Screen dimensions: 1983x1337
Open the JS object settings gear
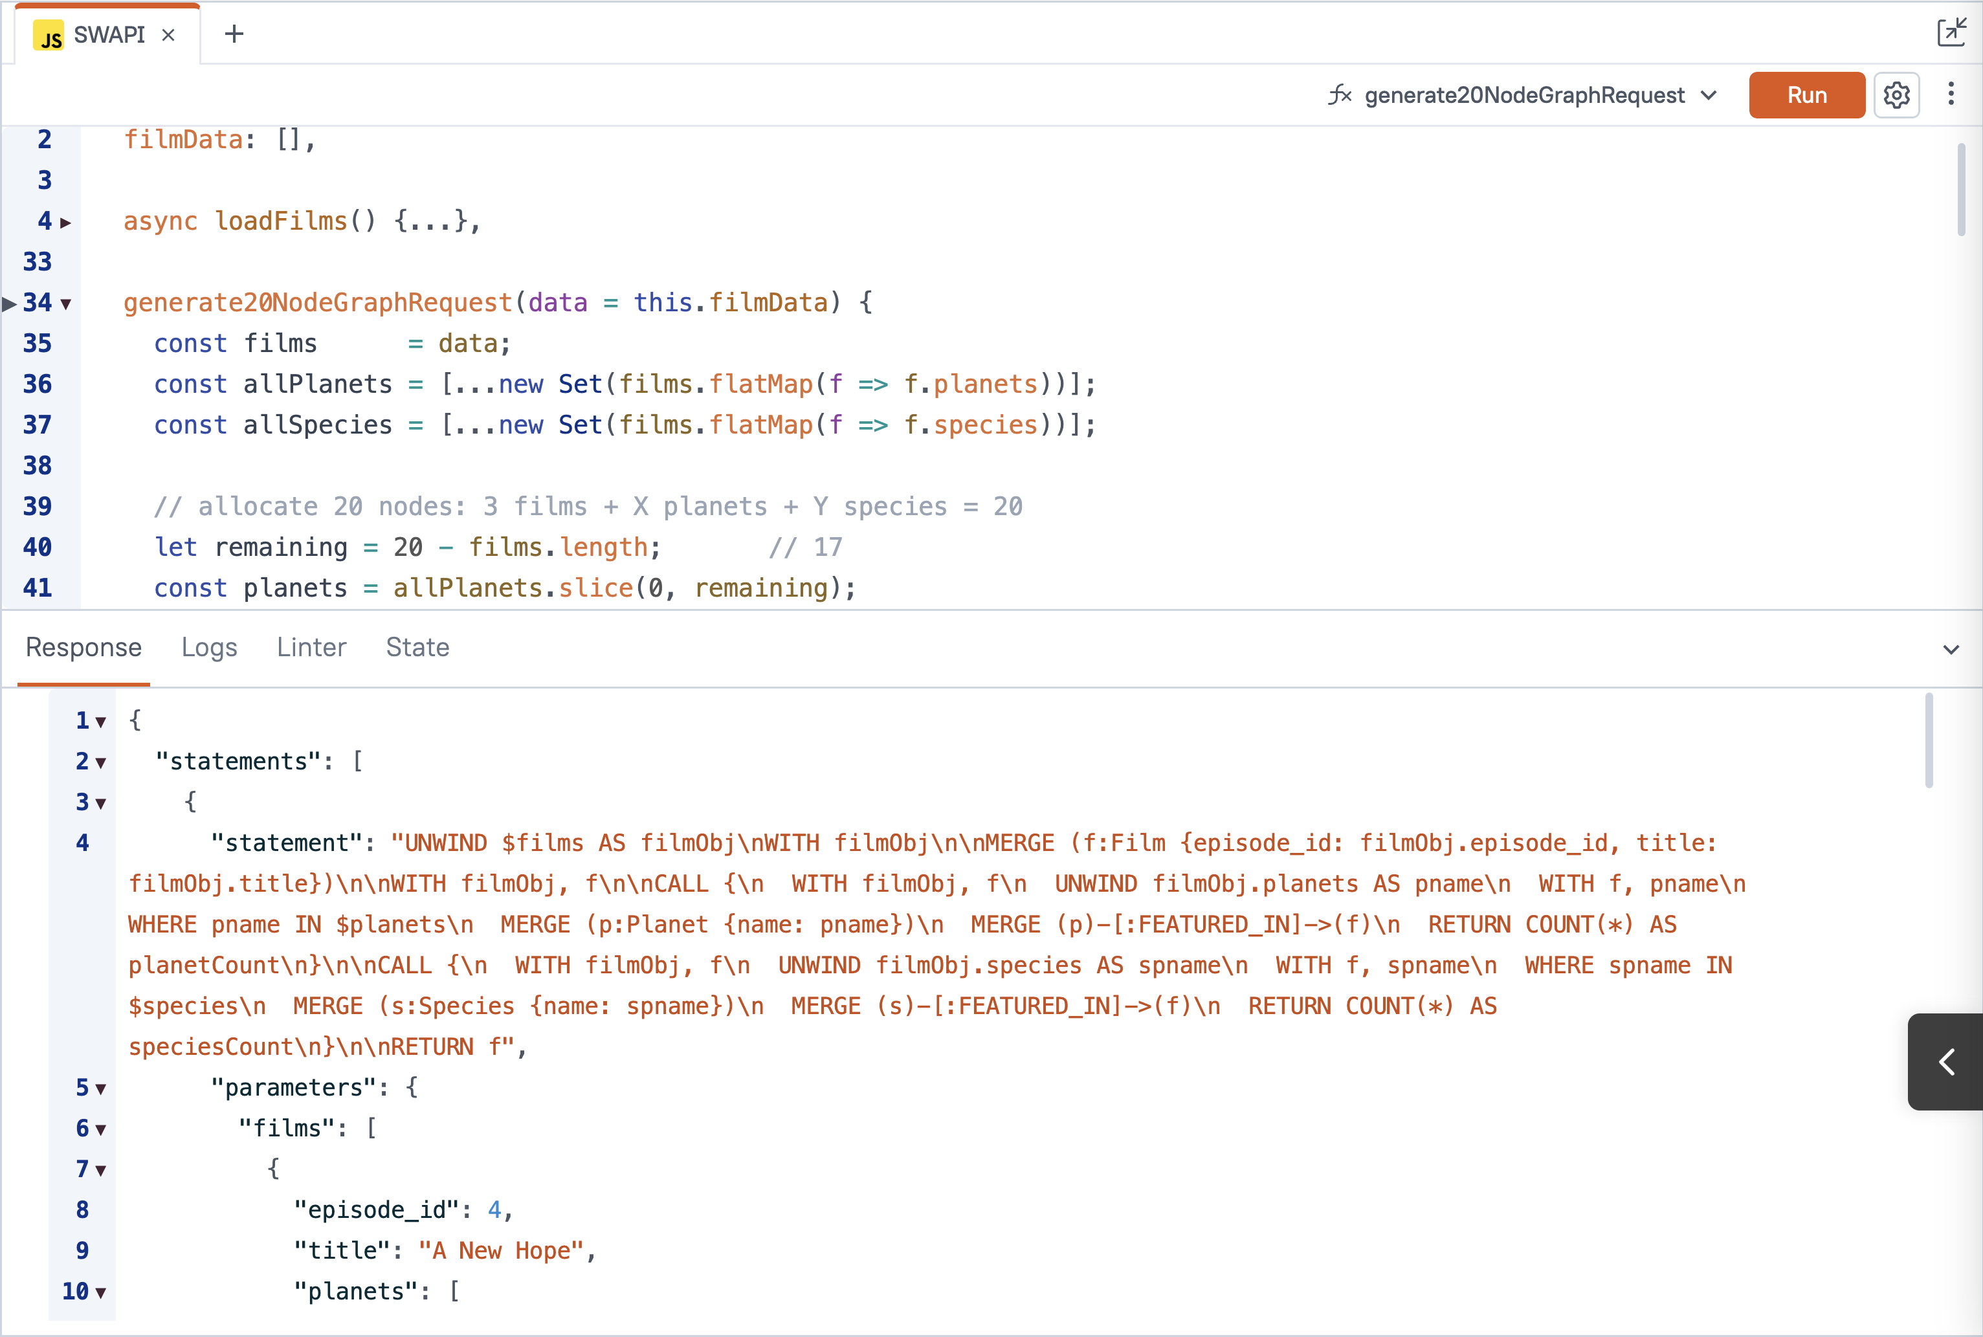1896,94
